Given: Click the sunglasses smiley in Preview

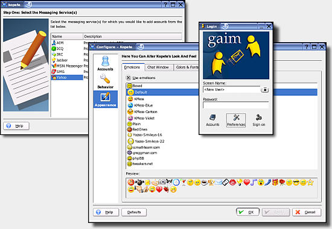Looking at the screenshot, I should coord(296,183).
